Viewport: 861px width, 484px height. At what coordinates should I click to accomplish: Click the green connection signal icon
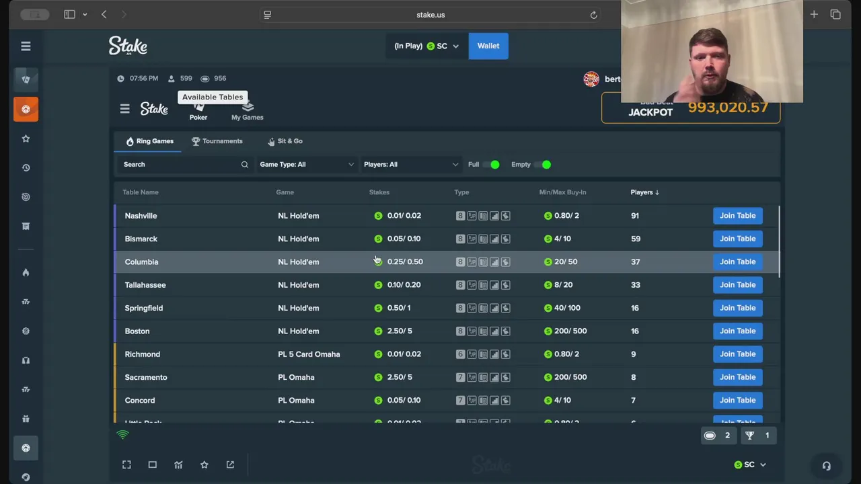pos(122,435)
